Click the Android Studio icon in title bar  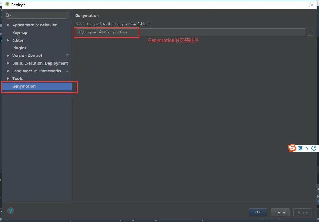click(x=7, y=5)
